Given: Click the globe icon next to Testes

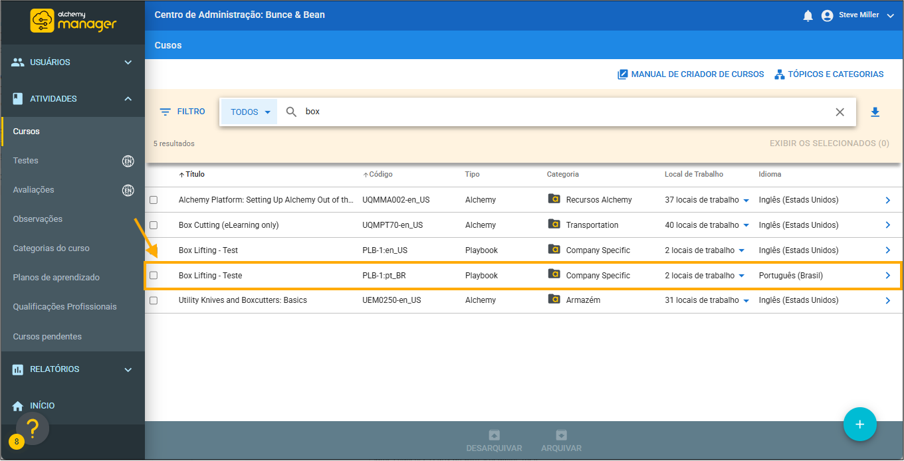Looking at the screenshot, I should tap(128, 161).
